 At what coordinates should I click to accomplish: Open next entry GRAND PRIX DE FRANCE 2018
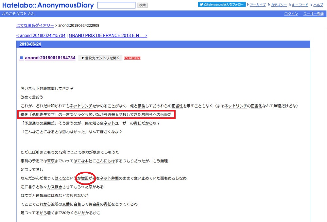[x=108, y=35]
